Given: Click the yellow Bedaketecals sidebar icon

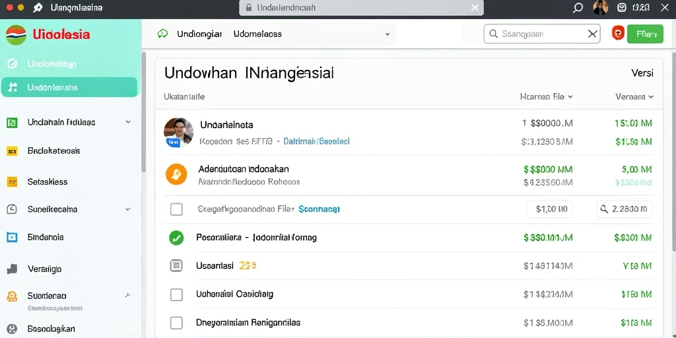Looking at the screenshot, I should [x=12, y=151].
